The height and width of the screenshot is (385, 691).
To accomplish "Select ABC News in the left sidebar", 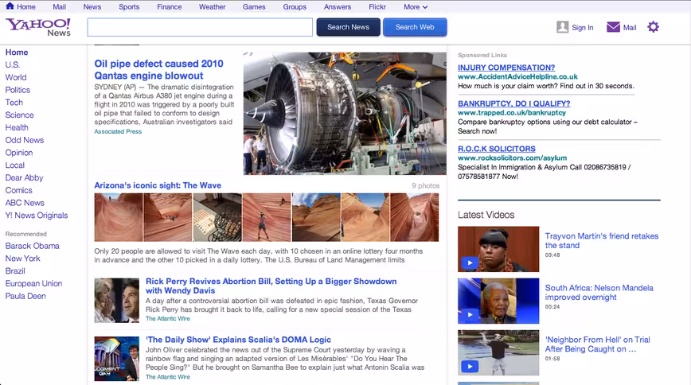I will pos(25,203).
